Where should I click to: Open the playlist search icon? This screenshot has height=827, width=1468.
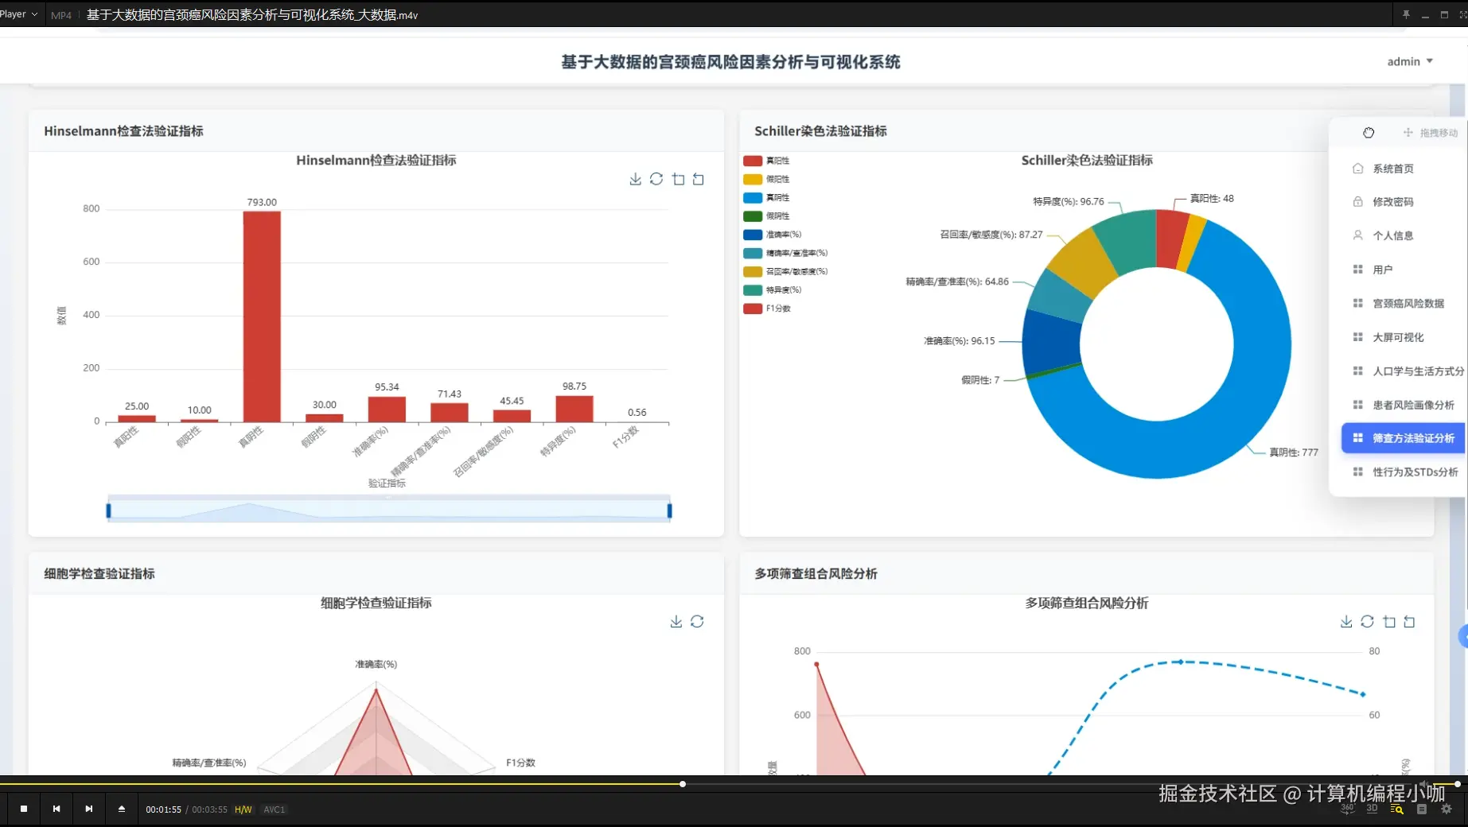click(x=1396, y=809)
